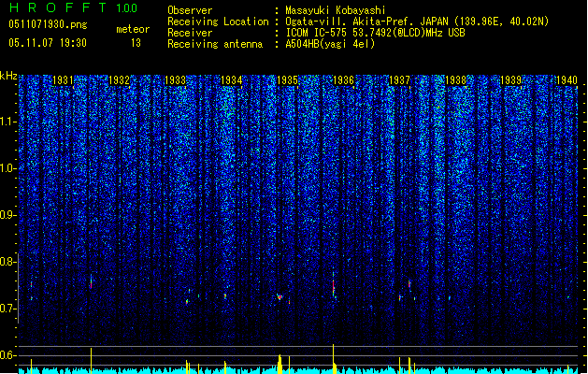This screenshot has width=588, height=374.
Task: Click the 1933 time marker
Action: point(175,80)
